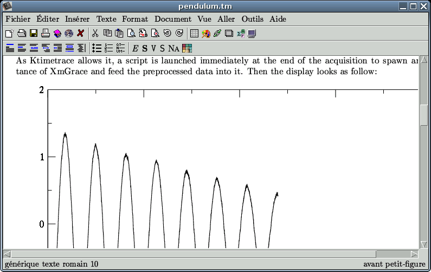The height and width of the screenshot is (272, 431).
Task: Save the document with the floppy disk icon
Action: pos(33,34)
